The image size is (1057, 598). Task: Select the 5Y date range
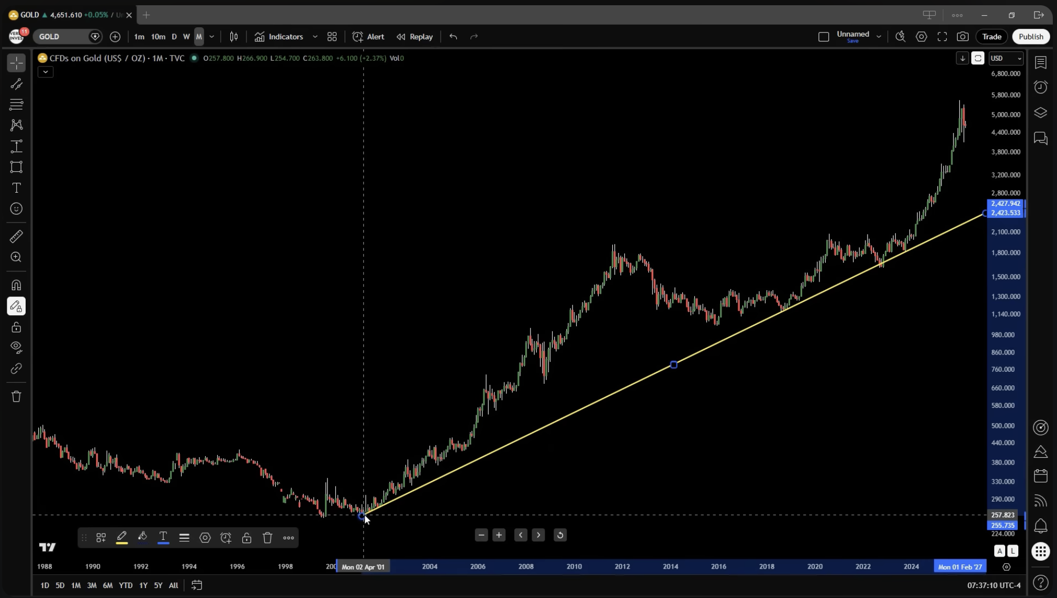tap(158, 585)
